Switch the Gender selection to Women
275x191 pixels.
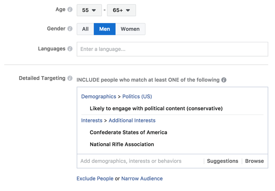[130, 29]
